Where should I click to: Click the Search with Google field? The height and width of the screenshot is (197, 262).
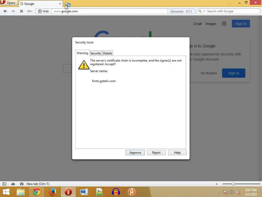click(x=233, y=11)
